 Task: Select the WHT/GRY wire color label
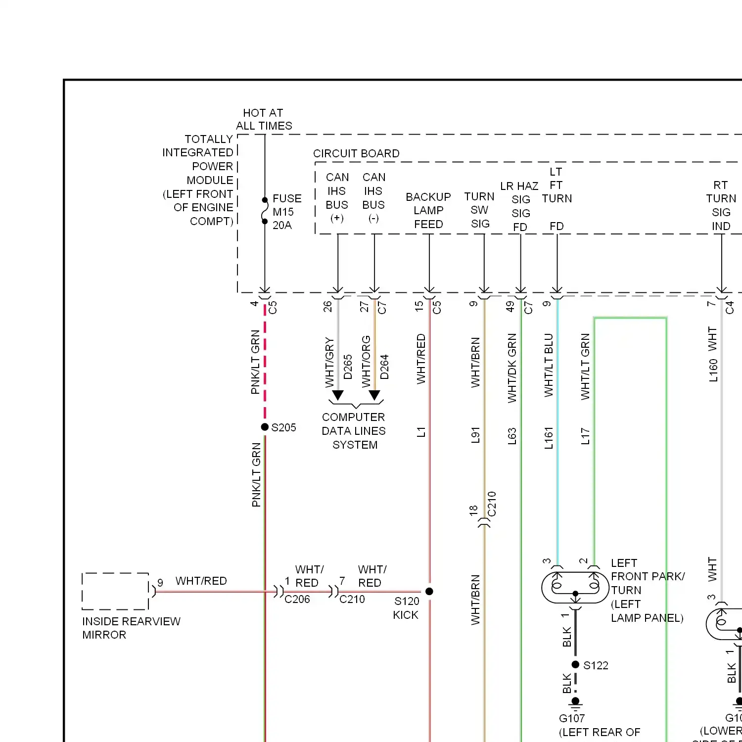point(329,363)
